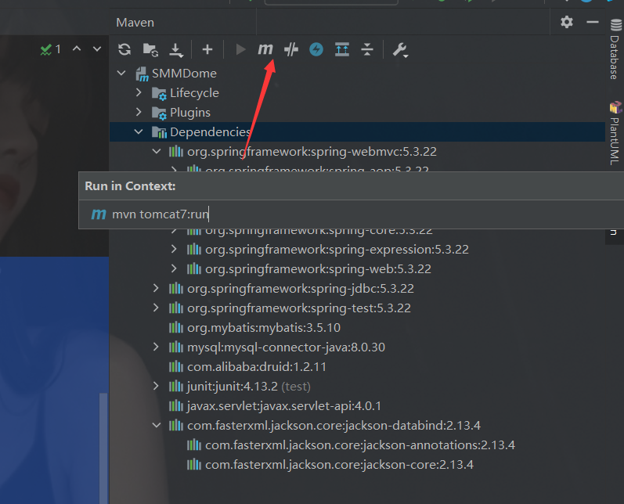Image resolution: width=624 pixels, height=504 pixels.
Task: Click the jackson-databind library icon
Action: click(x=176, y=425)
